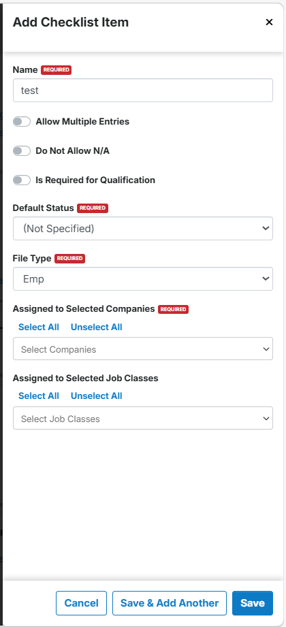This screenshot has height=627, width=286.
Task: Click the Cancel button
Action: [x=81, y=603]
